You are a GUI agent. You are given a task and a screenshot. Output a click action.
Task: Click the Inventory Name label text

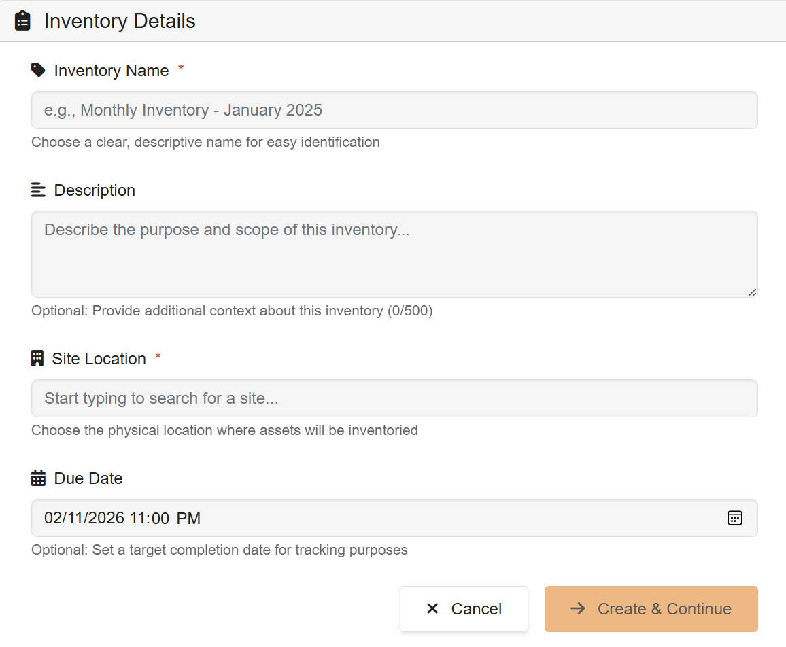tap(112, 71)
